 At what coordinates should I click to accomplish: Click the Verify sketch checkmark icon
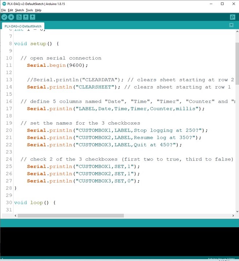[x=4, y=17]
